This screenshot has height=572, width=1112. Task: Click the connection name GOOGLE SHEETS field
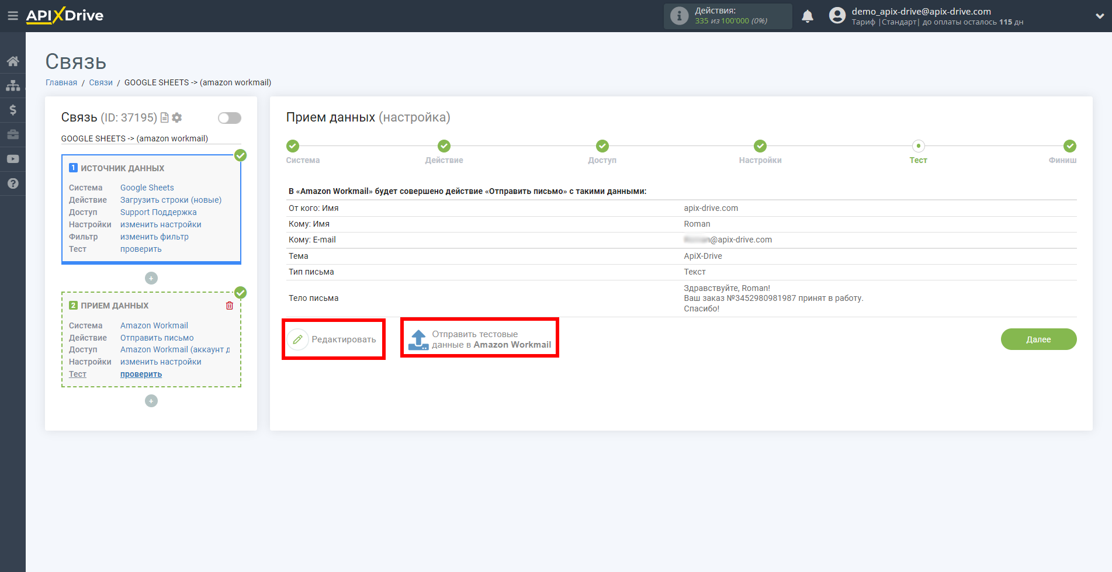coord(151,138)
